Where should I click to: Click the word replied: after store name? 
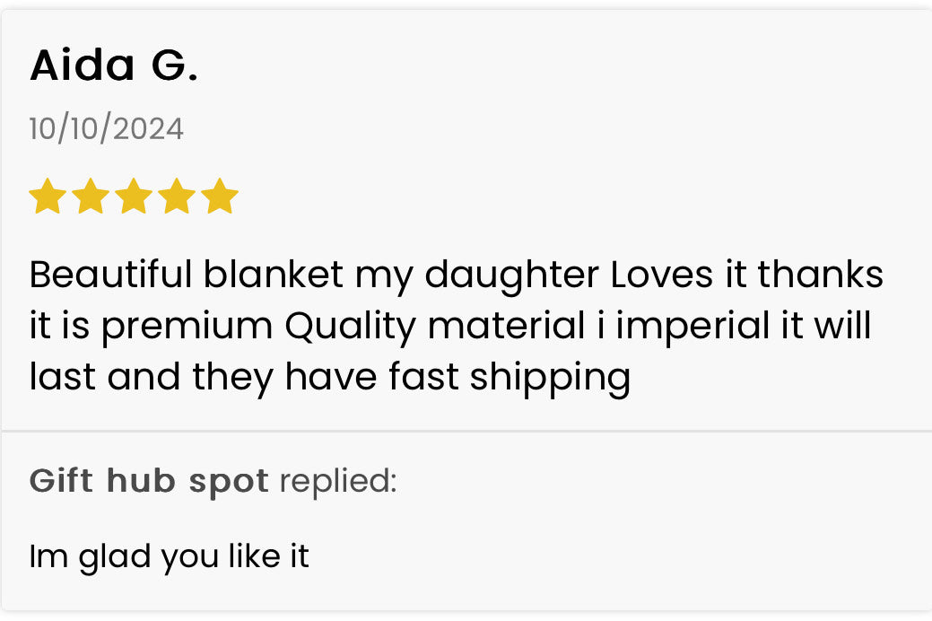(x=337, y=481)
